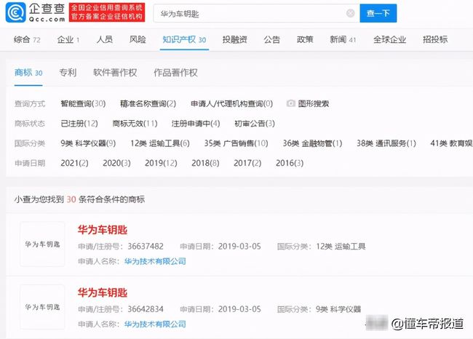473x339 pixels.
Task: Focus the search field containing 华为车钥匙
Action: [x=256, y=13]
